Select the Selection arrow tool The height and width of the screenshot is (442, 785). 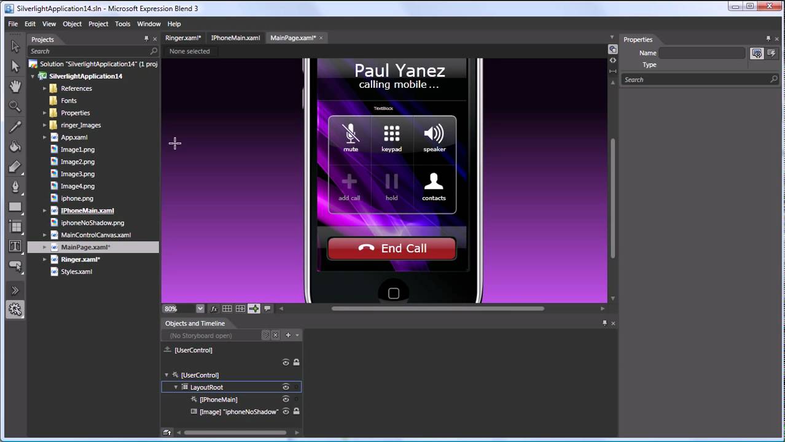(x=15, y=47)
